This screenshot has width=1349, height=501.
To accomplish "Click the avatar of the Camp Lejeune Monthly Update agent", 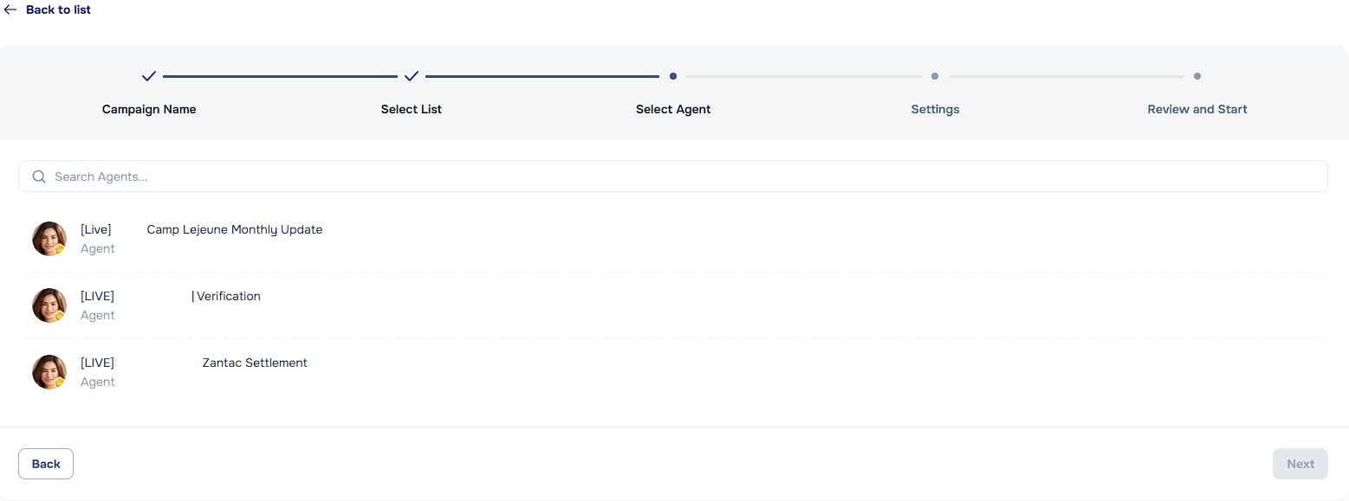I will [x=49, y=238].
